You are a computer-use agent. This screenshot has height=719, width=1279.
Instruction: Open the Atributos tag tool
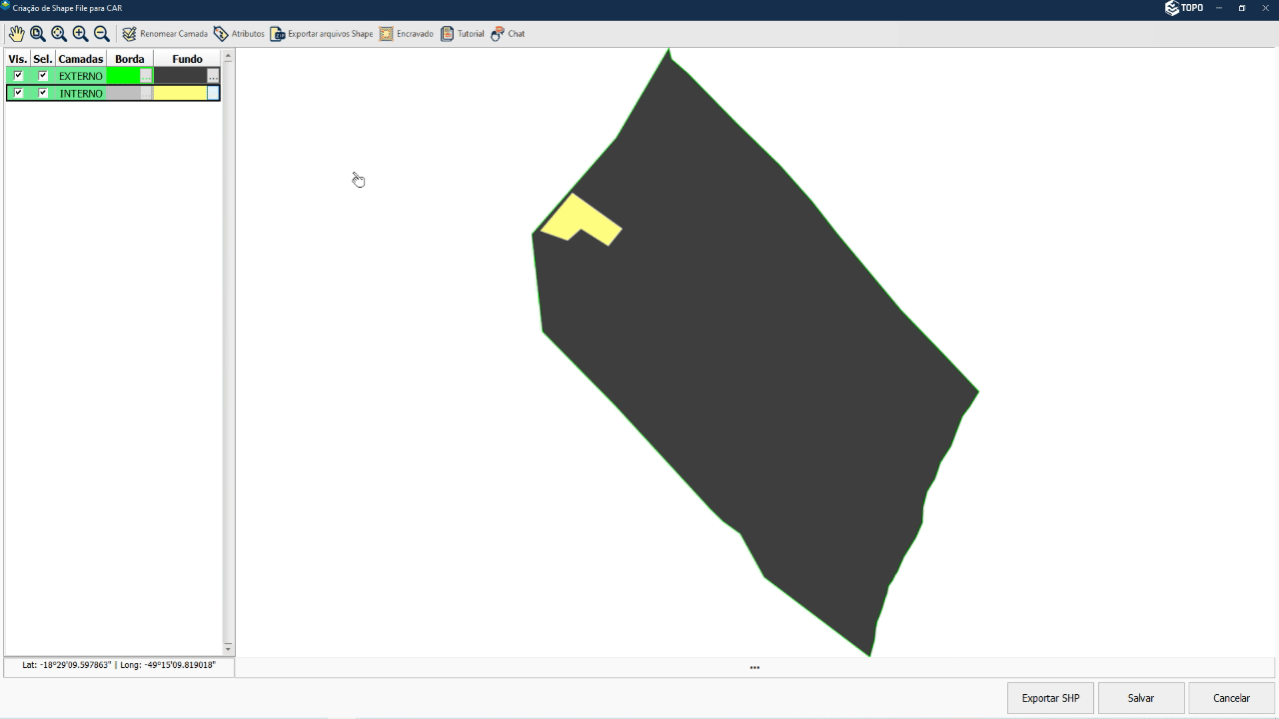(x=239, y=34)
